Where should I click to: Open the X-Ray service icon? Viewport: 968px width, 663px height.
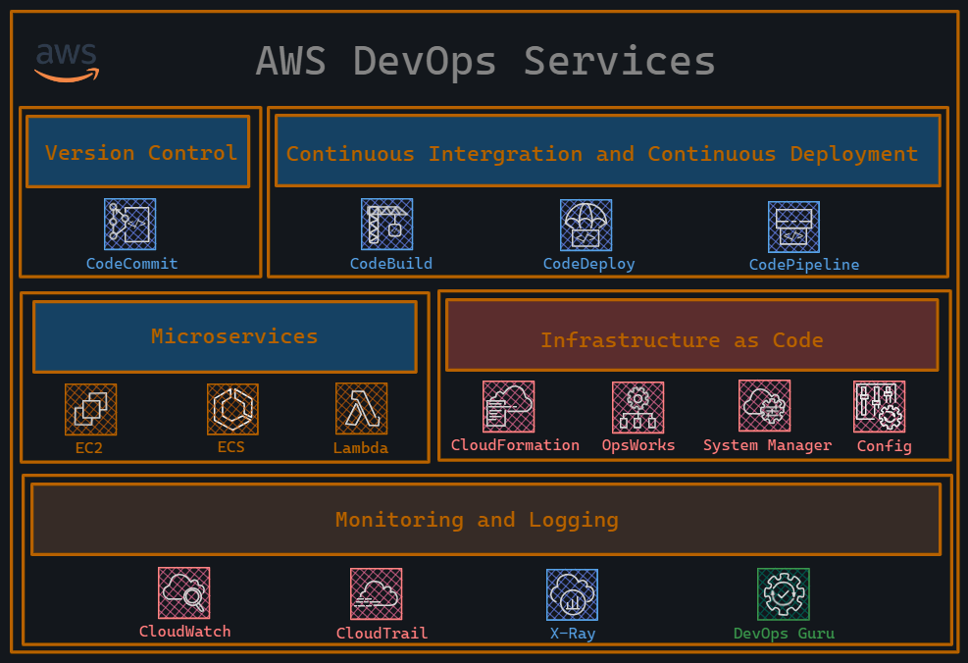pyautogui.click(x=572, y=592)
